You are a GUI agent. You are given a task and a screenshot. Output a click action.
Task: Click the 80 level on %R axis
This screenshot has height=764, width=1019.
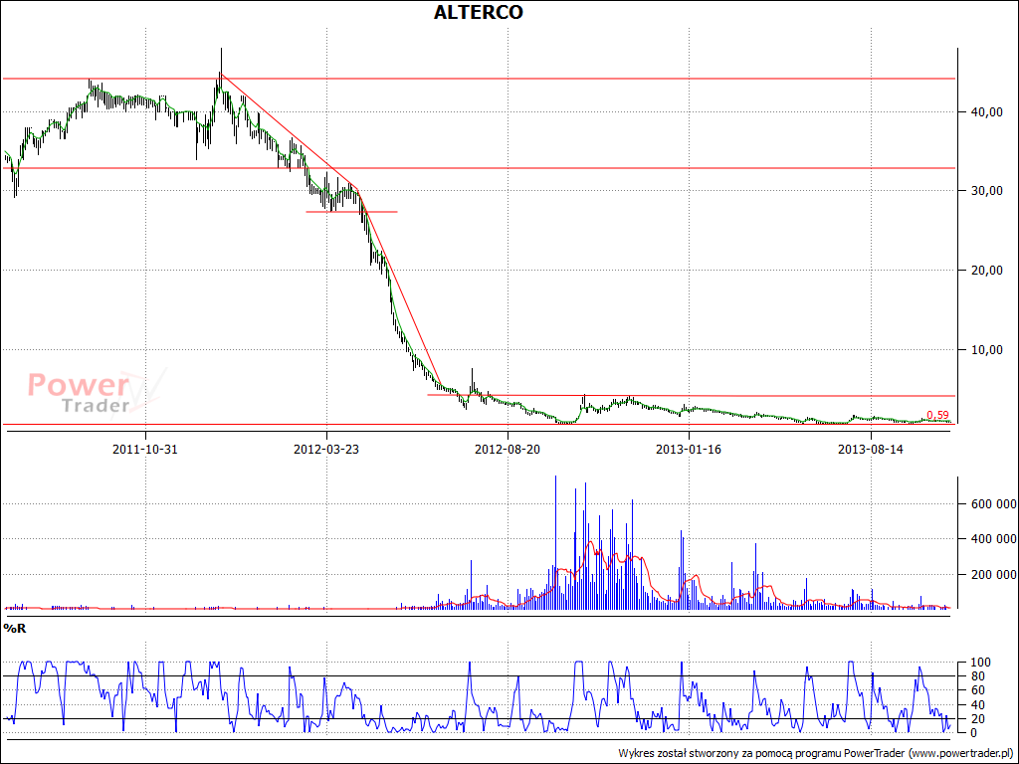click(979, 676)
